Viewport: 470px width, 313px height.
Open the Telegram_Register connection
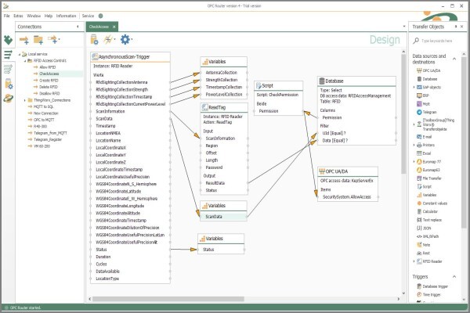[48, 139]
